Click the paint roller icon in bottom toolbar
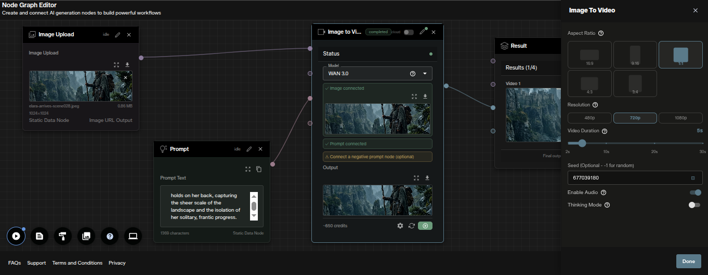708x275 pixels. (63, 236)
